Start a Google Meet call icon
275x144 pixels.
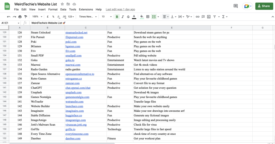247,6
